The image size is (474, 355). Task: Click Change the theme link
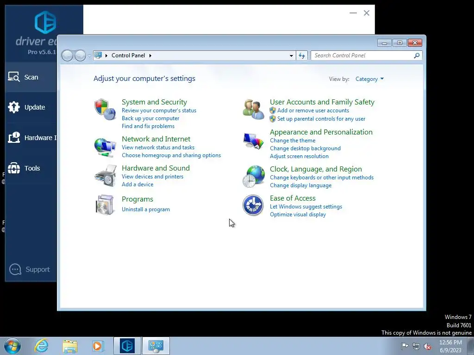coord(293,141)
